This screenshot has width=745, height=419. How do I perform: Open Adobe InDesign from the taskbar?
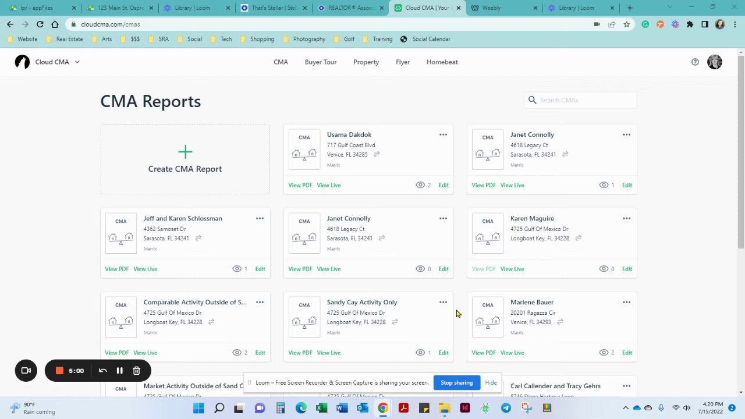pyautogui.click(x=464, y=408)
